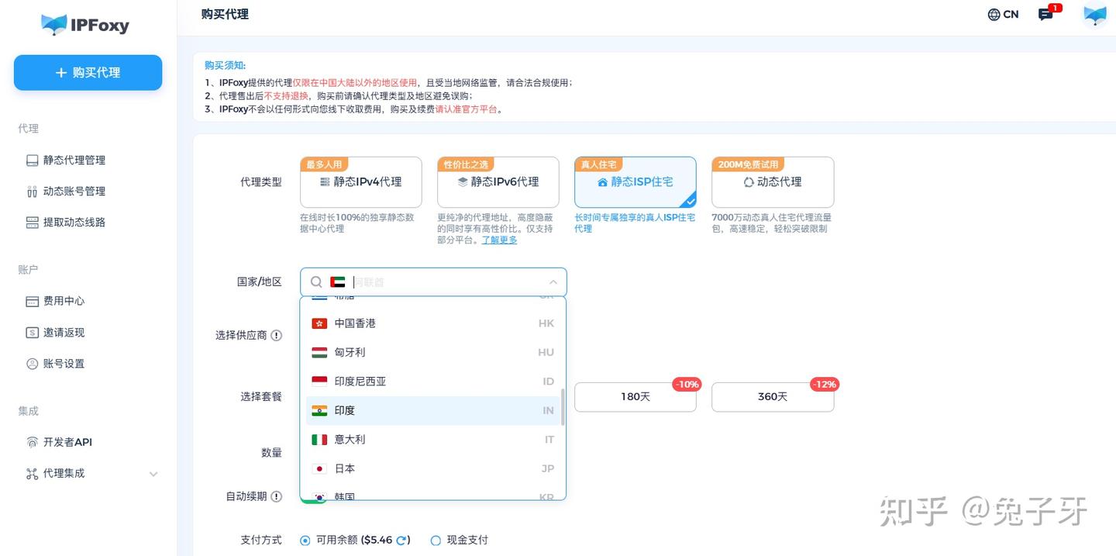Click the 账号设置 person icon
The height and width of the screenshot is (556, 1116).
32,364
